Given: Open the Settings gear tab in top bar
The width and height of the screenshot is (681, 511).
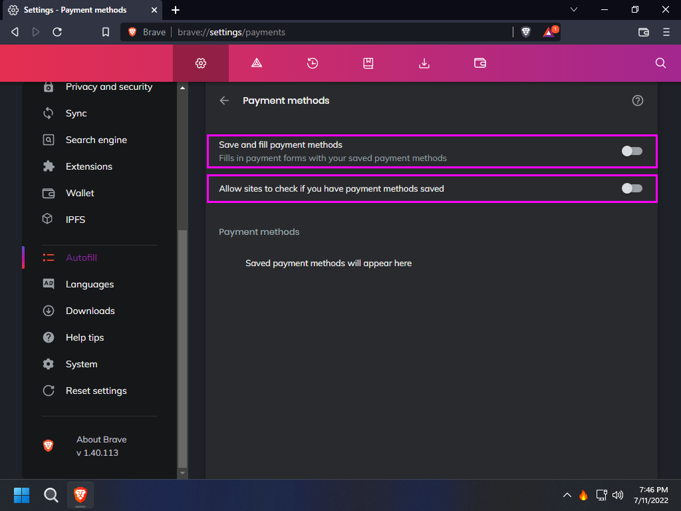Looking at the screenshot, I should 201,63.
